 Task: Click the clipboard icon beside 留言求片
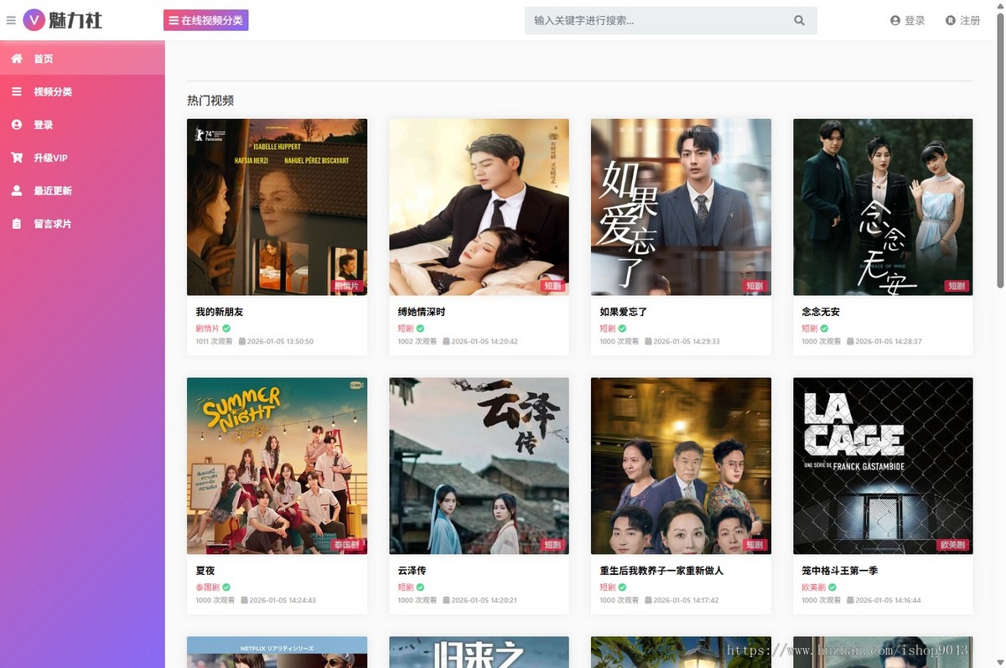click(x=17, y=224)
